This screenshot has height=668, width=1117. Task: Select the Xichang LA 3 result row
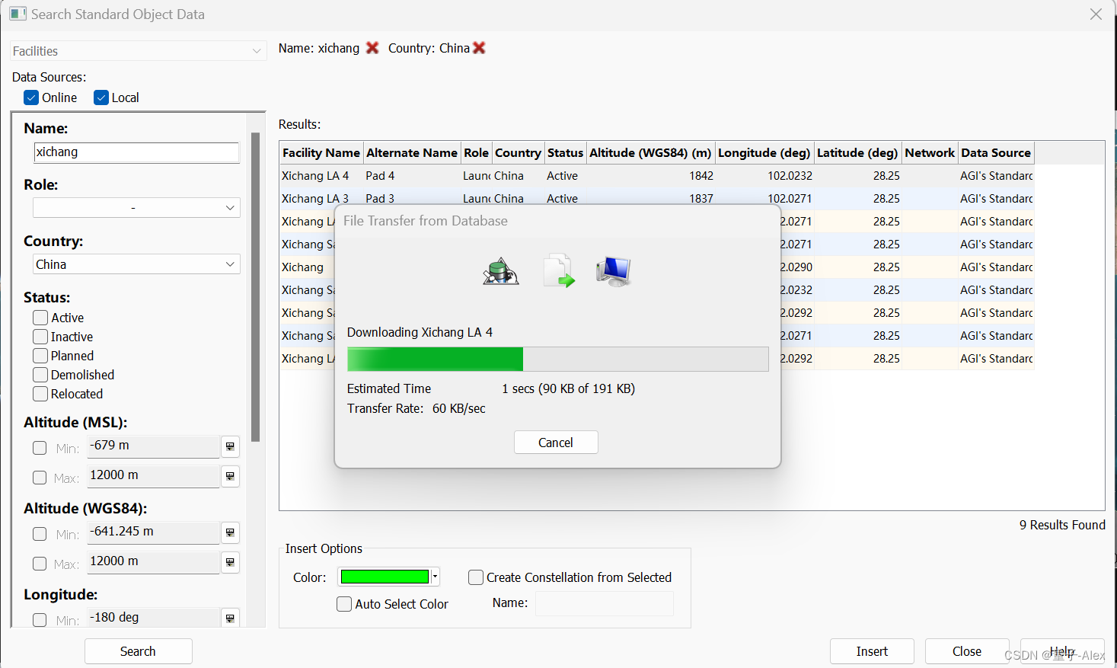coord(657,198)
